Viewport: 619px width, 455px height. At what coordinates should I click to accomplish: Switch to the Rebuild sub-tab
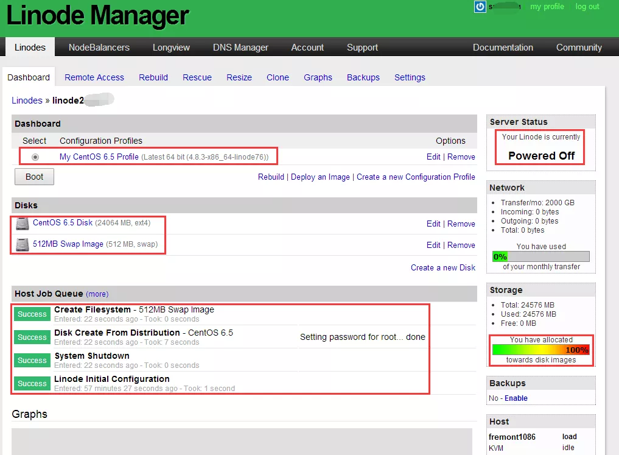[153, 77]
